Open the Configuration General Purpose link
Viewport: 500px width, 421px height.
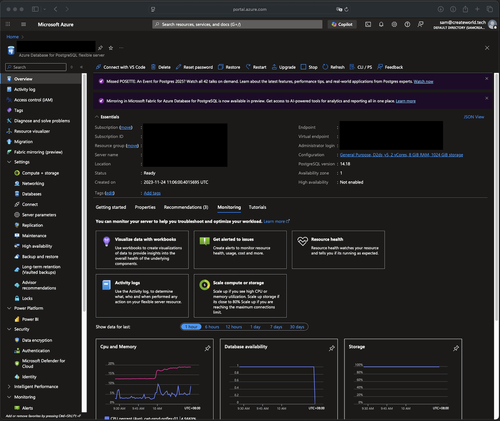[401, 155]
